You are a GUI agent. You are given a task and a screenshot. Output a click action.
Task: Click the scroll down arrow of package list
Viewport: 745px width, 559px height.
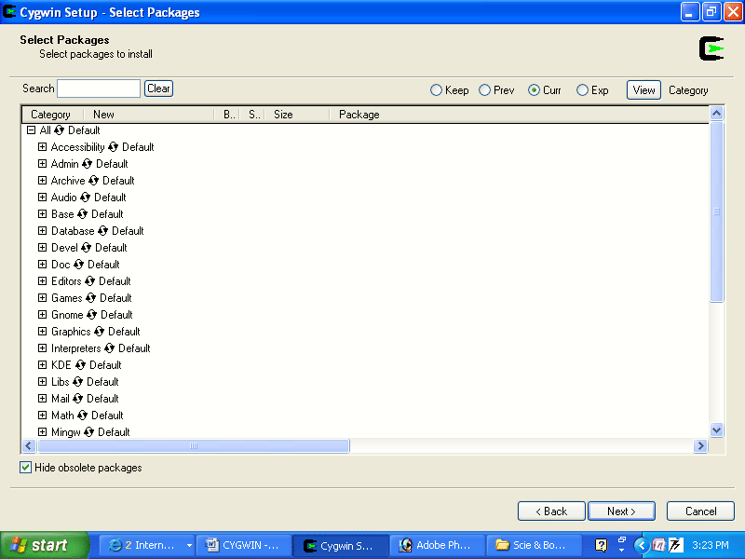pos(716,429)
